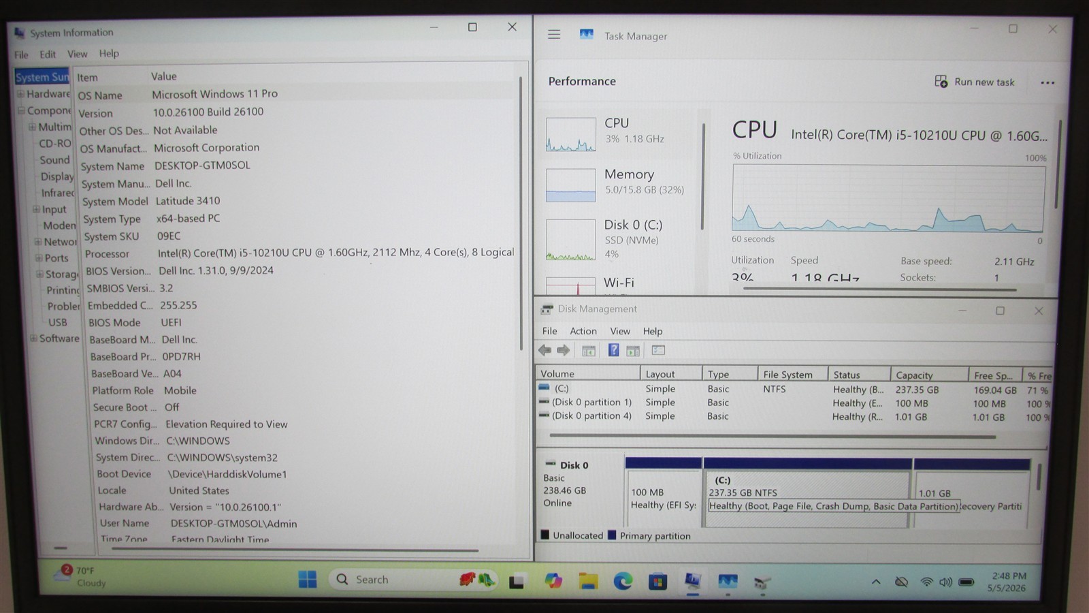Open Disk Management View menu
Image resolution: width=1089 pixels, height=613 pixels.
click(x=620, y=331)
